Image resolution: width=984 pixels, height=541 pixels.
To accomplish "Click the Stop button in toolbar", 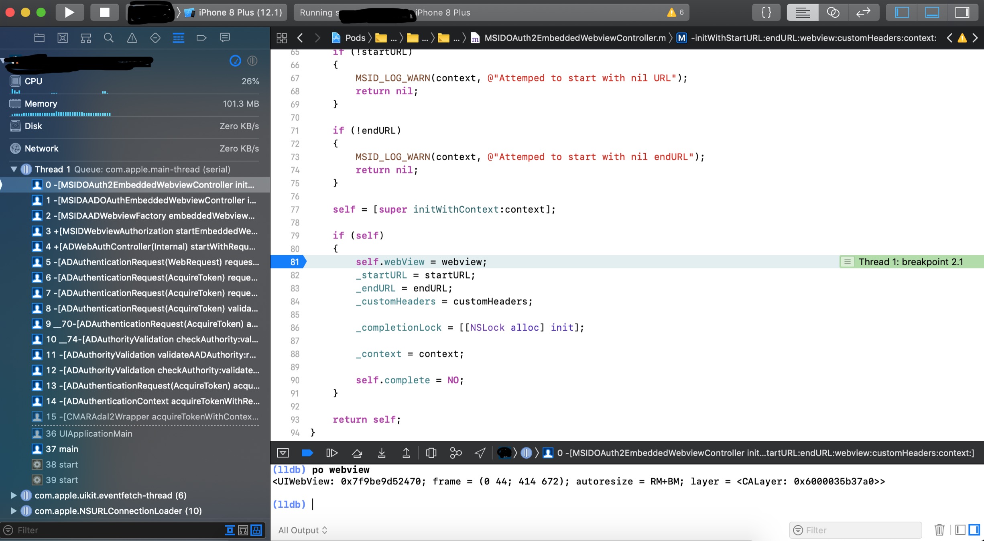I will coord(104,12).
